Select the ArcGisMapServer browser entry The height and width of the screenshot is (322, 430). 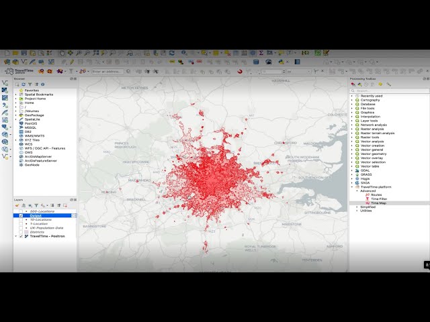point(38,156)
